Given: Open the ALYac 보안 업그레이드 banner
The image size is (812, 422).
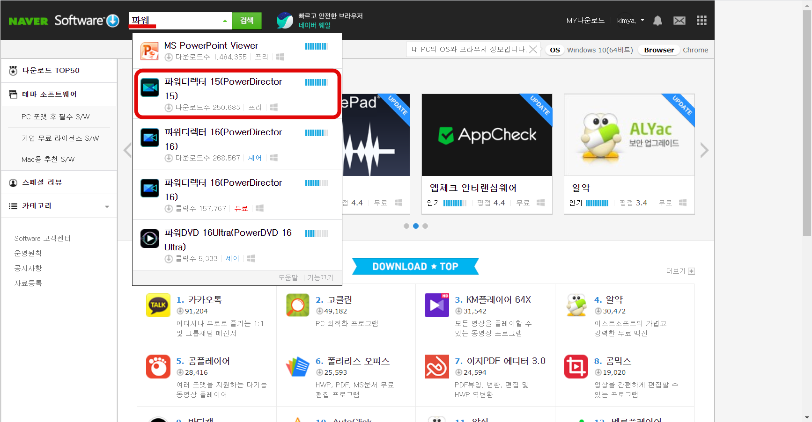Looking at the screenshot, I should coord(629,135).
